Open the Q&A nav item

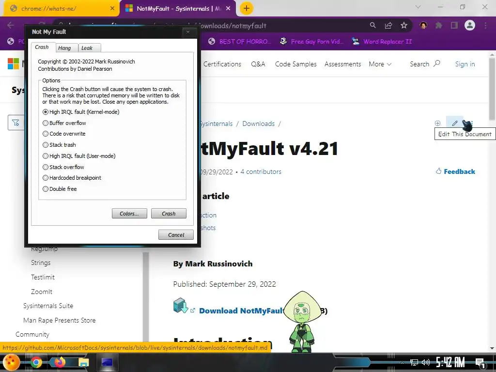258,64
